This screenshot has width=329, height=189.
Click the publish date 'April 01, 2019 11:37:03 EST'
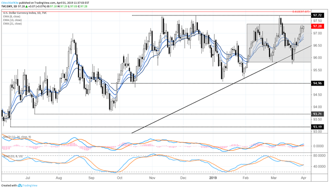tap(73, 3)
